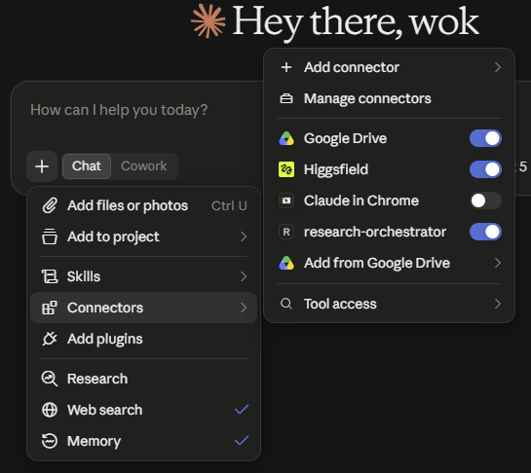Click the Skills scroll icon

tap(50, 276)
